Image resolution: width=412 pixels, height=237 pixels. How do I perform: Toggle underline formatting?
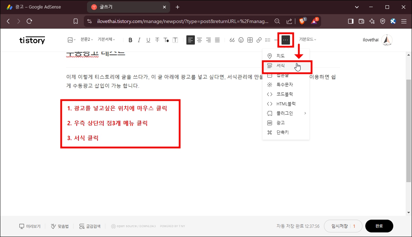(x=148, y=40)
